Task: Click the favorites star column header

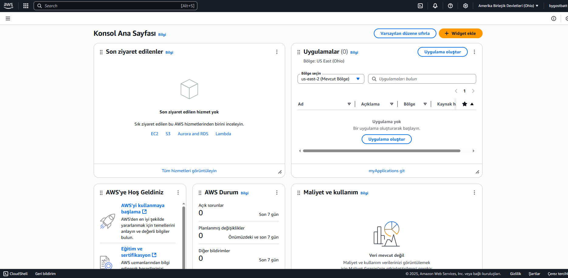Action: (x=465, y=104)
